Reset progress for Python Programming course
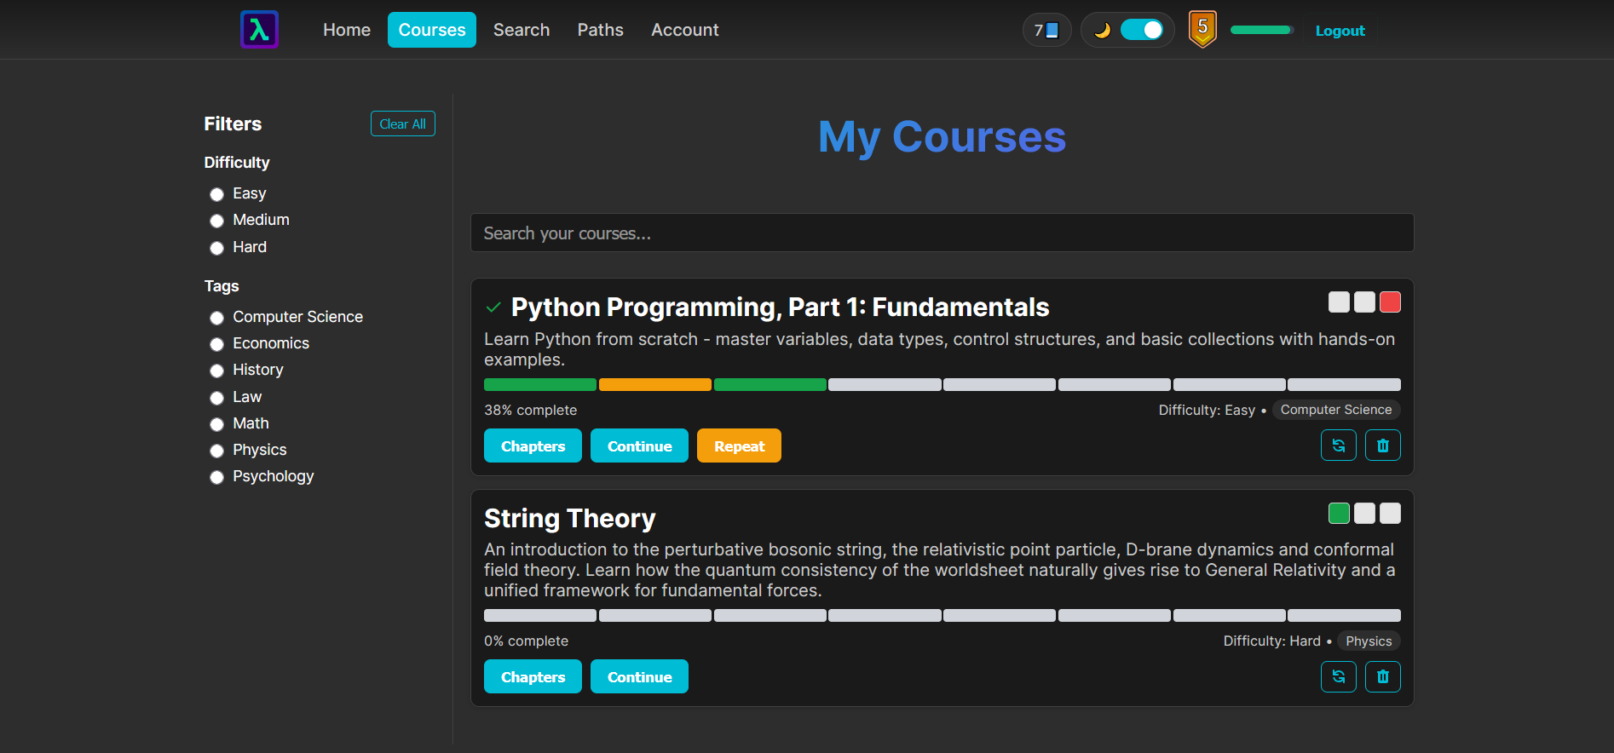Screen dimensions: 1614x753 pos(1339,445)
